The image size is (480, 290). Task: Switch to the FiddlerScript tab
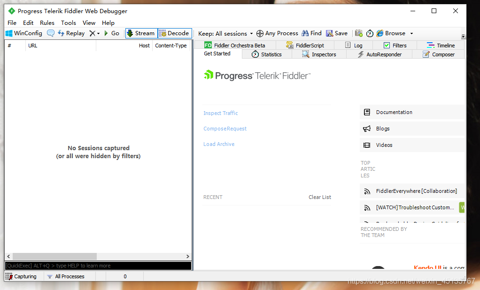305,45
